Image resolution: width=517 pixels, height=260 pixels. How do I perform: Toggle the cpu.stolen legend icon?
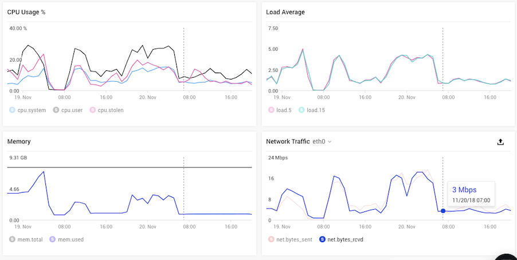(93, 110)
